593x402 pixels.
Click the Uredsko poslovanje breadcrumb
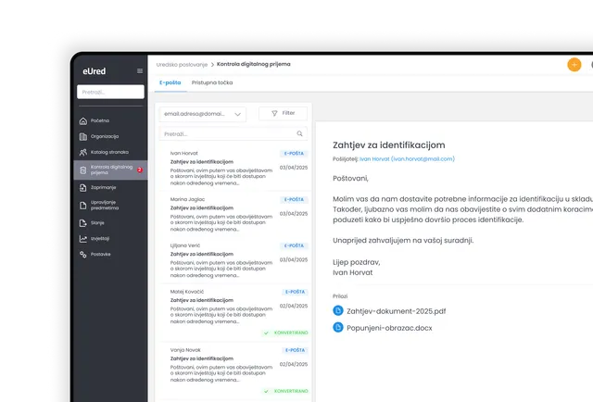pos(182,65)
